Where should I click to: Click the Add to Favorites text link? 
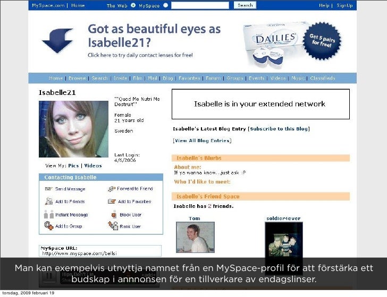click(134, 202)
